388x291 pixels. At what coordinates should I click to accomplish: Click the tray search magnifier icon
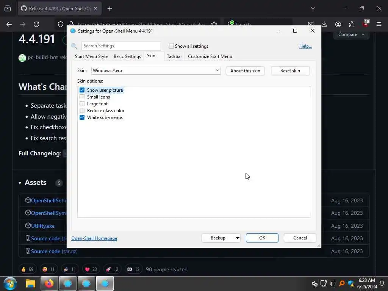click(342, 283)
